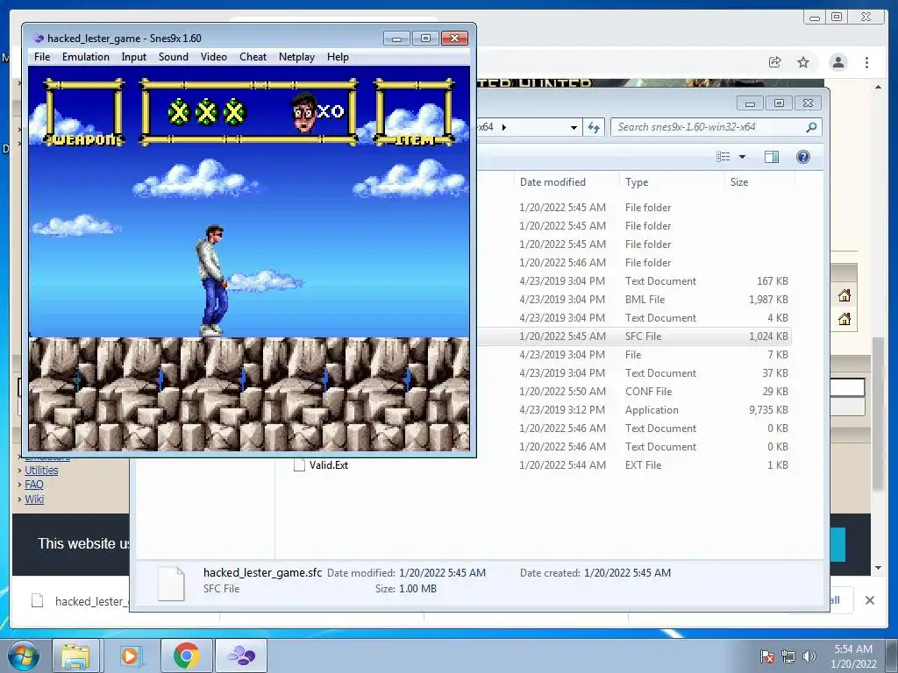Select the EXT File type cell

(643, 464)
